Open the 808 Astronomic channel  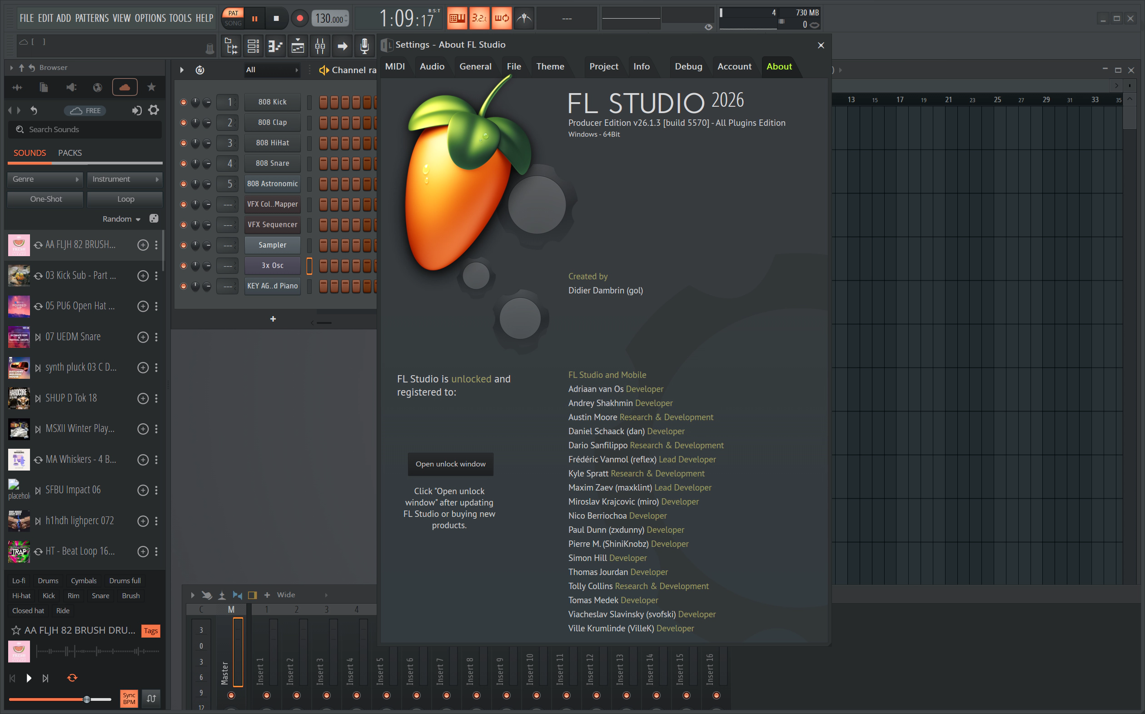pyautogui.click(x=272, y=183)
